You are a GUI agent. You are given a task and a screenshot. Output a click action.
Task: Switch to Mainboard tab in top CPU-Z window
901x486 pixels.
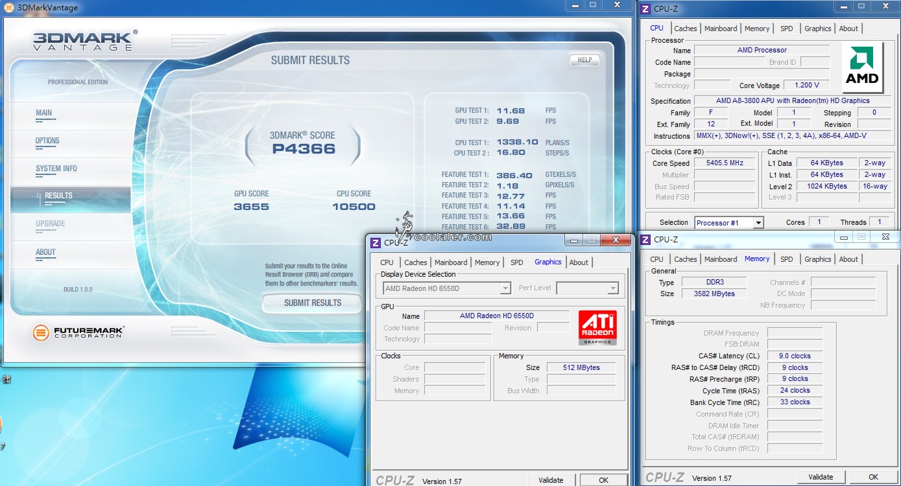pyautogui.click(x=721, y=29)
